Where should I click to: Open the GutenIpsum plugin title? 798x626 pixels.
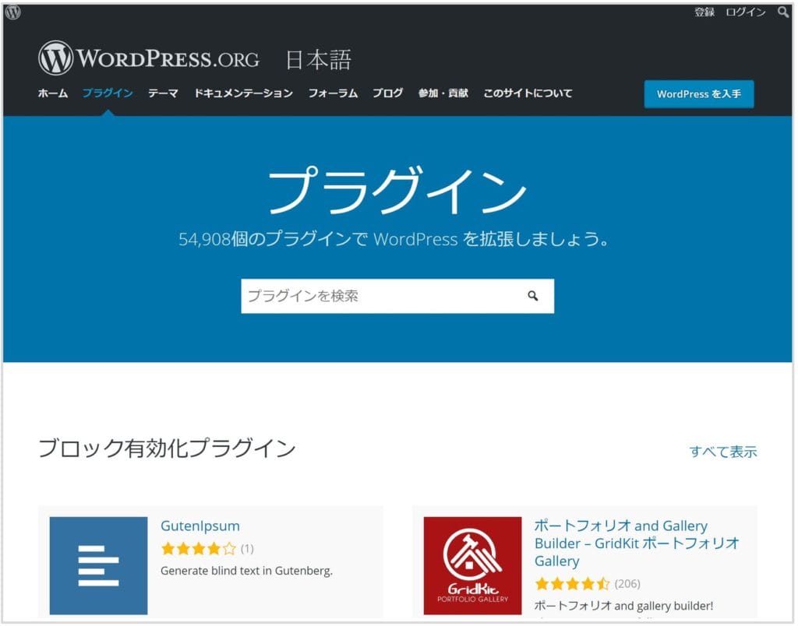200,526
